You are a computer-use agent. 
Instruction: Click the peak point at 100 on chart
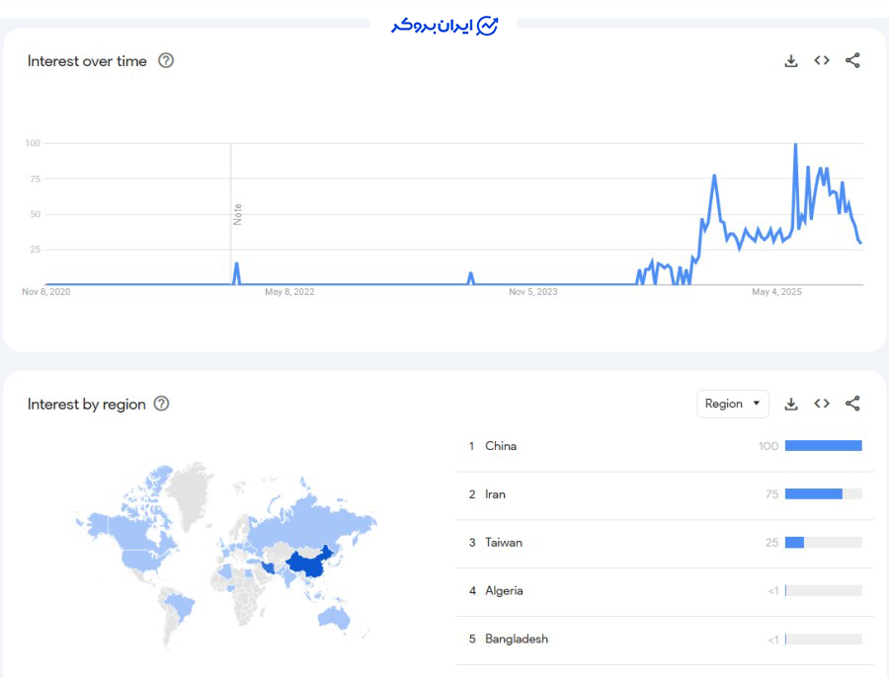pyautogui.click(x=795, y=145)
